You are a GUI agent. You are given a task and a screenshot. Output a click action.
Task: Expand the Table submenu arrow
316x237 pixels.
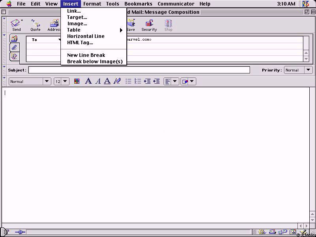(121, 30)
